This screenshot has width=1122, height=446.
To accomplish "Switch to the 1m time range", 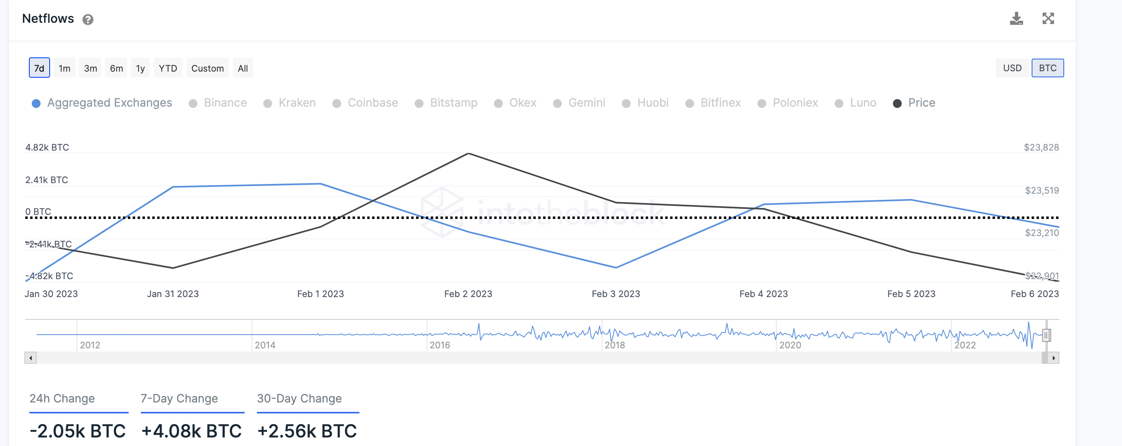I will click(64, 68).
